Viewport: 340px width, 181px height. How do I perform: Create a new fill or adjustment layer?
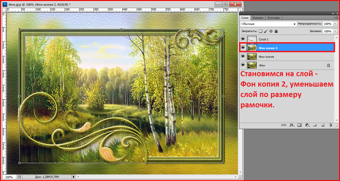point(307,125)
